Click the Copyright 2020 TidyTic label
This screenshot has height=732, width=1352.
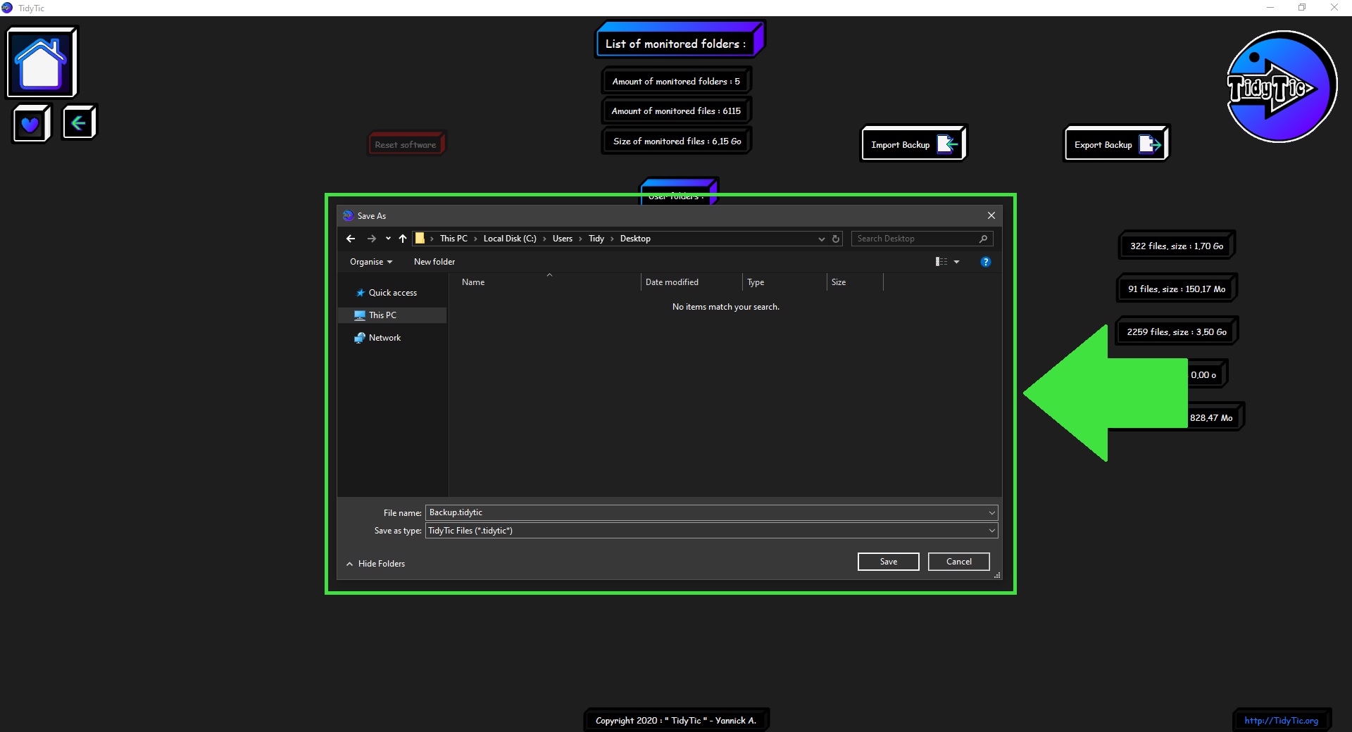click(676, 720)
